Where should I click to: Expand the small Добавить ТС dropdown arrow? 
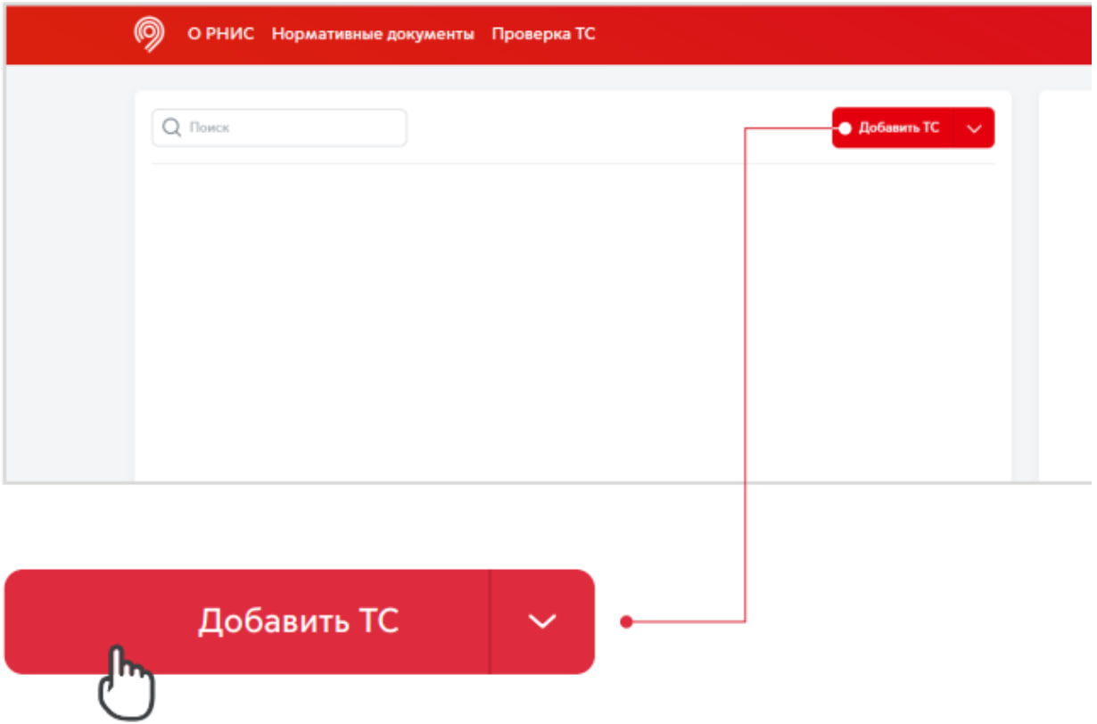pos(975,128)
